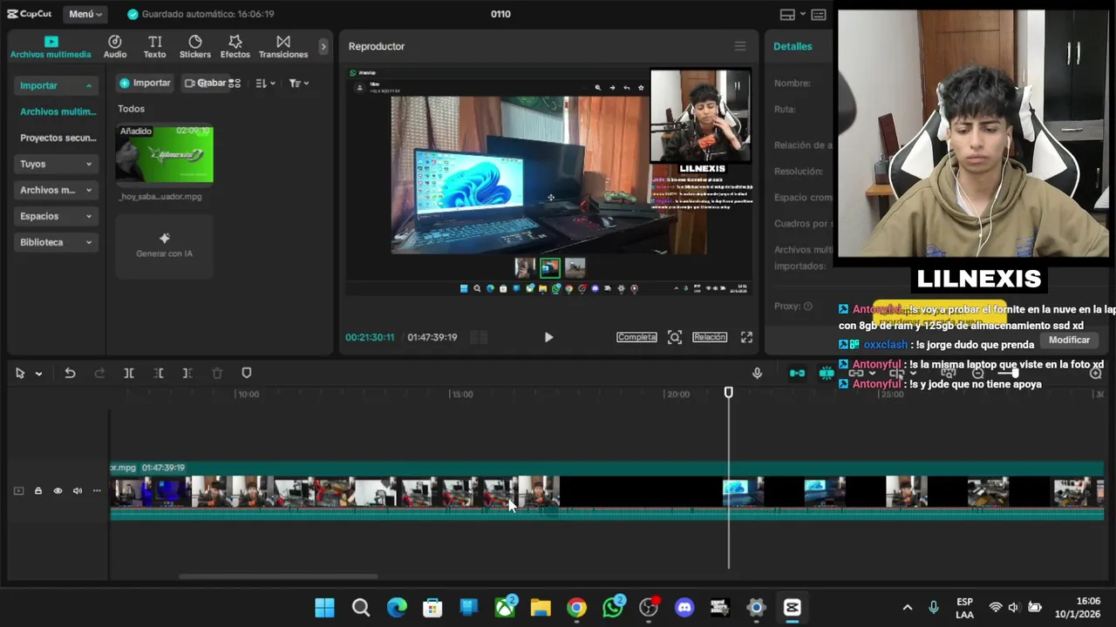This screenshot has width=1116, height=627.
Task: Delete clip portion right of playhead
Action: pos(187,373)
